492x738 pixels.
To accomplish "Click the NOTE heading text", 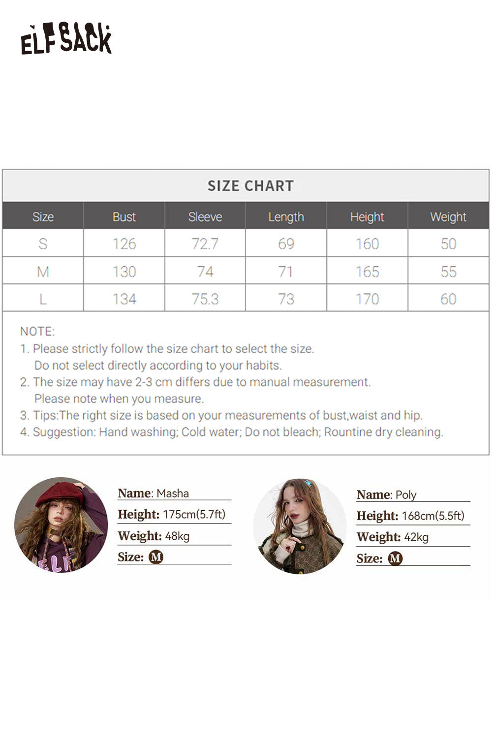I will click(x=37, y=332).
